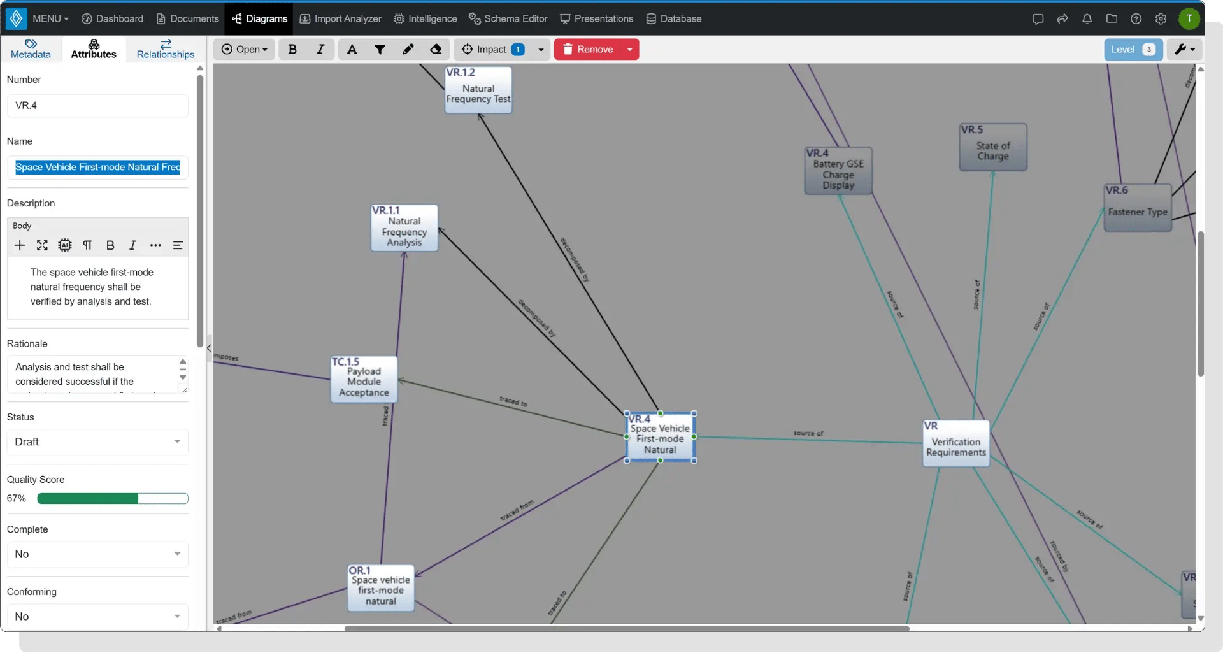Click the Name input field
The width and height of the screenshot is (1223, 653).
click(x=97, y=167)
